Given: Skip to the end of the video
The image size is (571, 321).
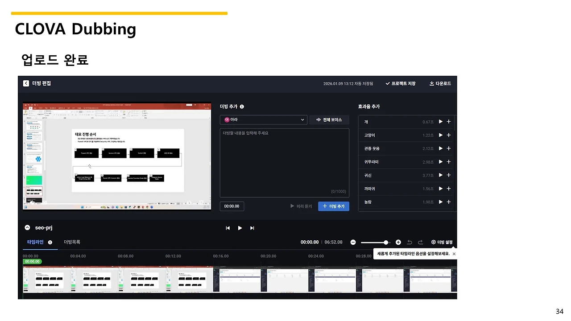Looking at the screenshot, I should point(252,228).
